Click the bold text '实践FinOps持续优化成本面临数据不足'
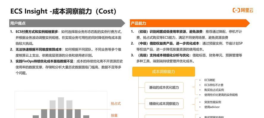The height and width of the screenshot is (118, 264). (x=44, y=61)
